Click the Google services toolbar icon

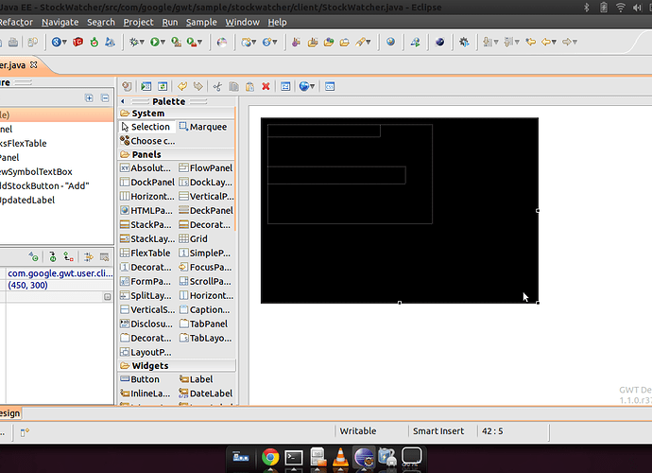click(x=56, y=42)
